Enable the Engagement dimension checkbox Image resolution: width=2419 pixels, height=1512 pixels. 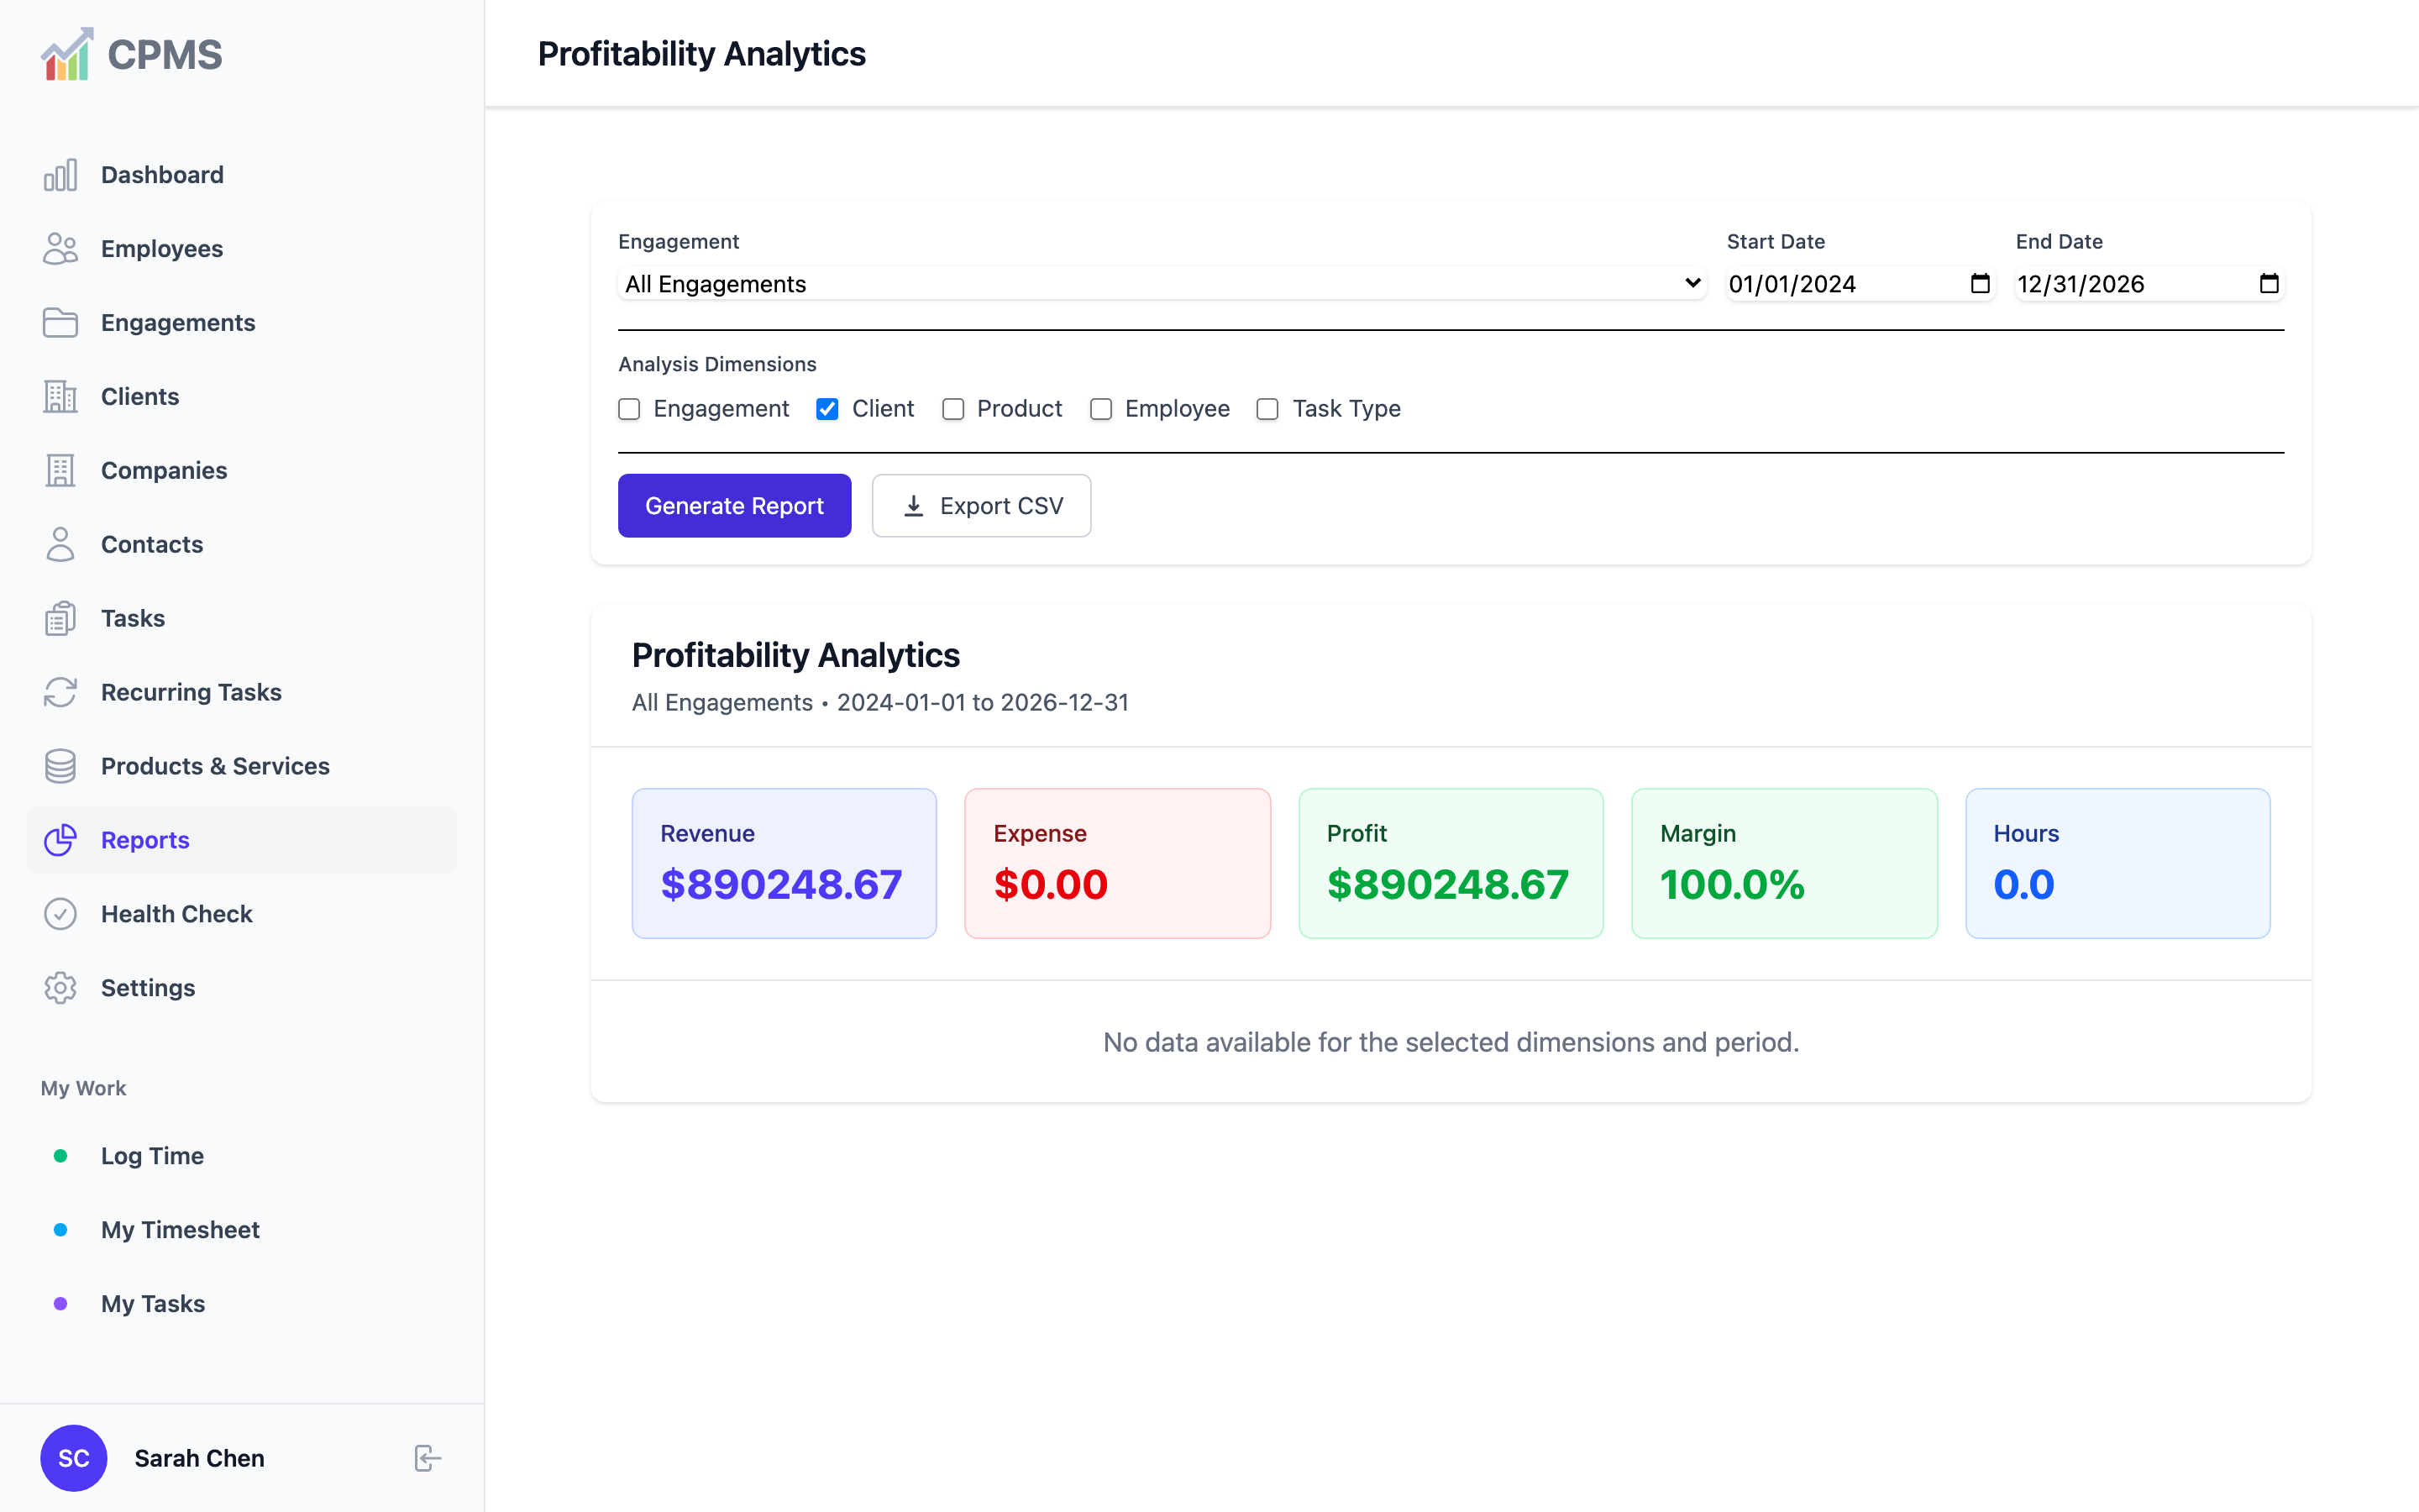tap(629, 410)
